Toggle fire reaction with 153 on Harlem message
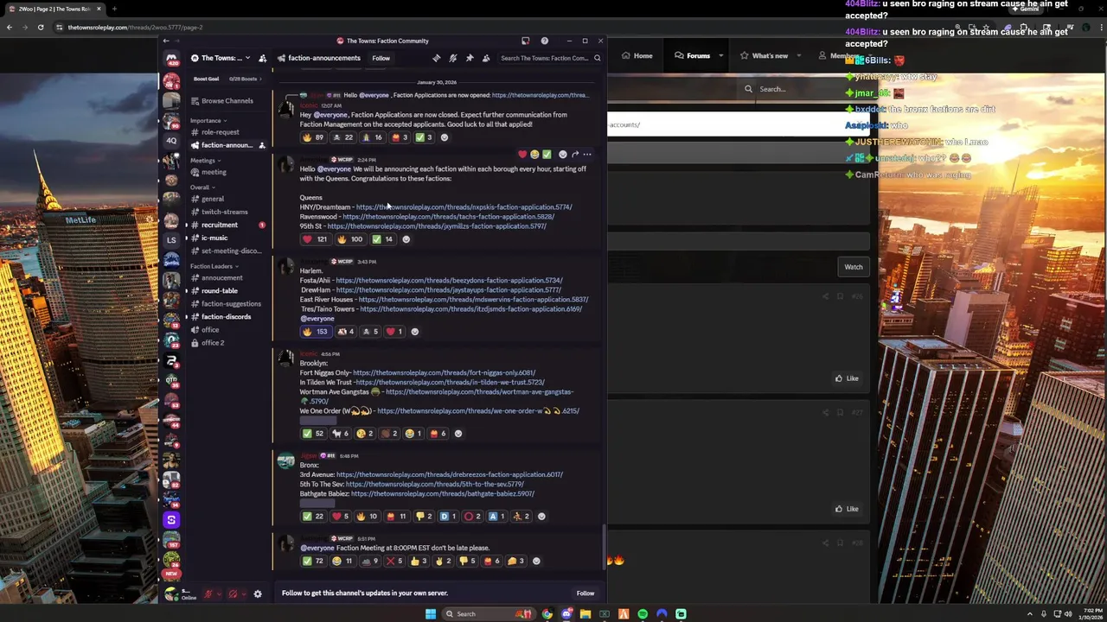The image size is (1107, 622). click(316, 332)
